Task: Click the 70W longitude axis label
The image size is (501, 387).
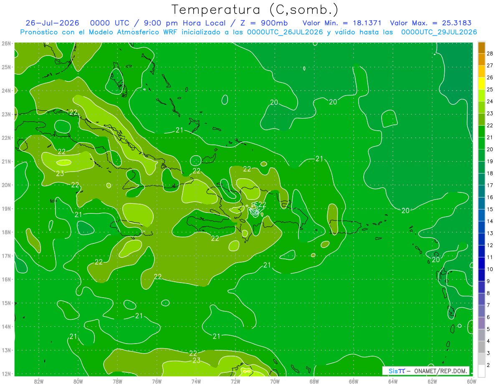Action: pos(275,381)
